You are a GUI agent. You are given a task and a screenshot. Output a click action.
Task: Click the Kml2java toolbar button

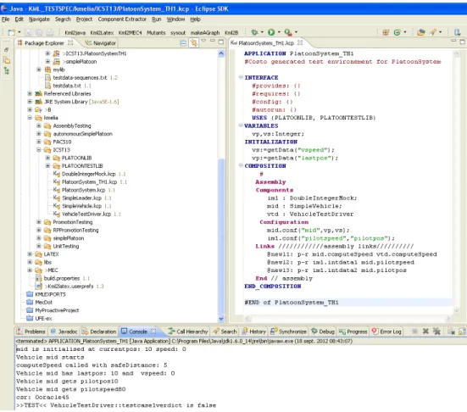(75, 33)
